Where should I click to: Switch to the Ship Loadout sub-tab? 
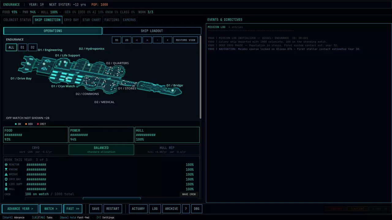(152, 31)
